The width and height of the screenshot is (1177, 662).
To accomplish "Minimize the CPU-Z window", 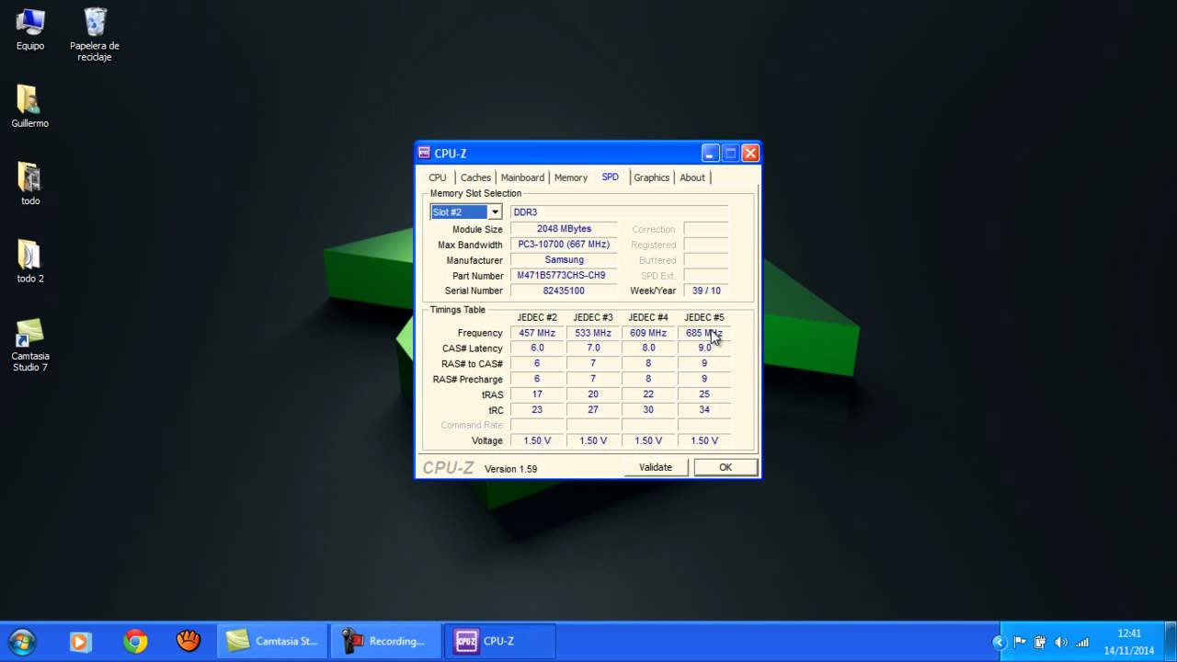I will 711,153.
